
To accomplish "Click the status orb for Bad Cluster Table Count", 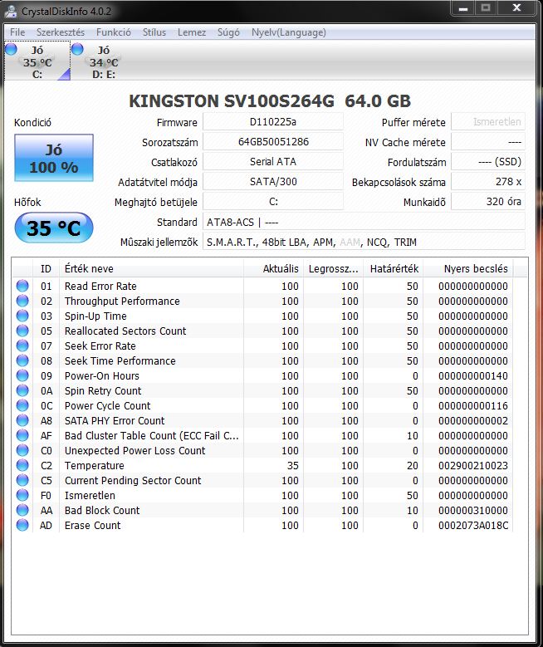I will point(22,435).
